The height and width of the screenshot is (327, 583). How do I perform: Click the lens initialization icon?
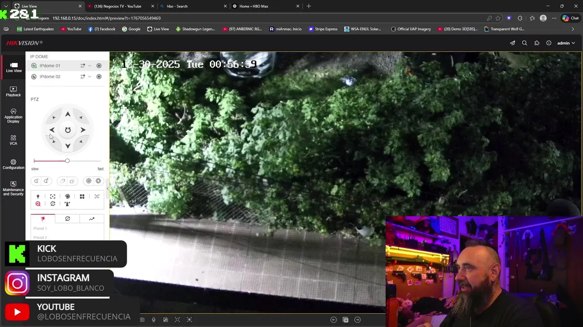67,197
